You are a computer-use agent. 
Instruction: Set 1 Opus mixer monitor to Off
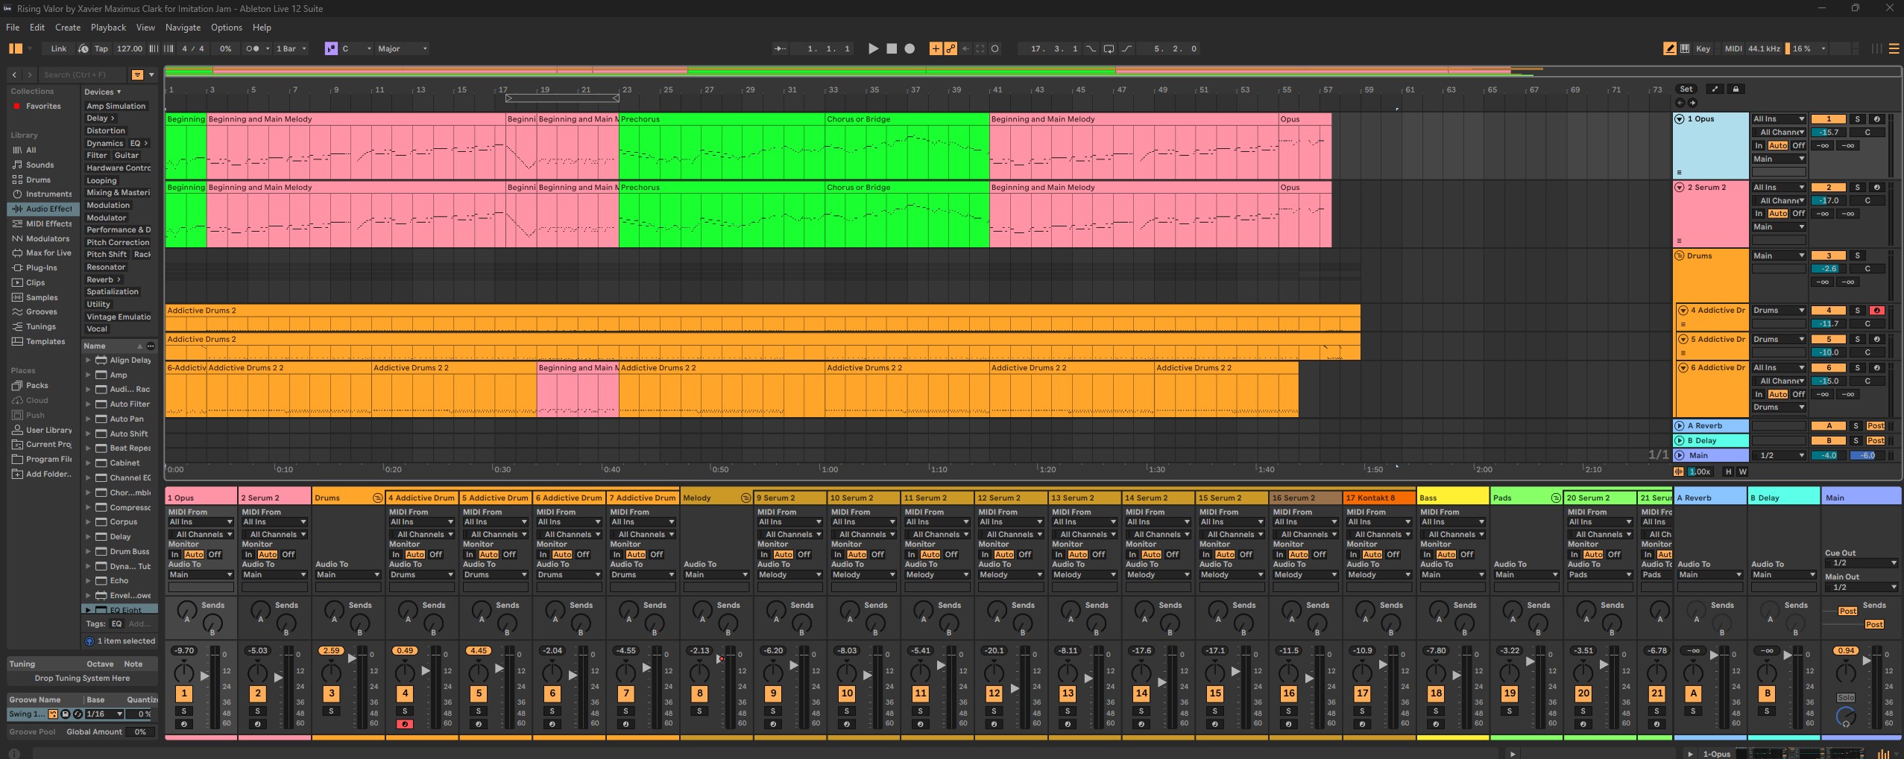click(215, 555)
